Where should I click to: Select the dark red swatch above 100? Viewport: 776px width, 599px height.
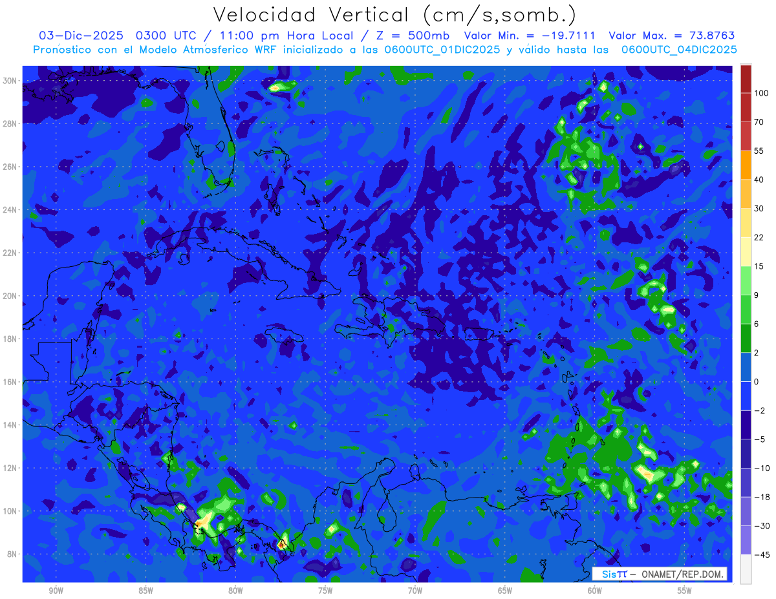tap(746, 79)
